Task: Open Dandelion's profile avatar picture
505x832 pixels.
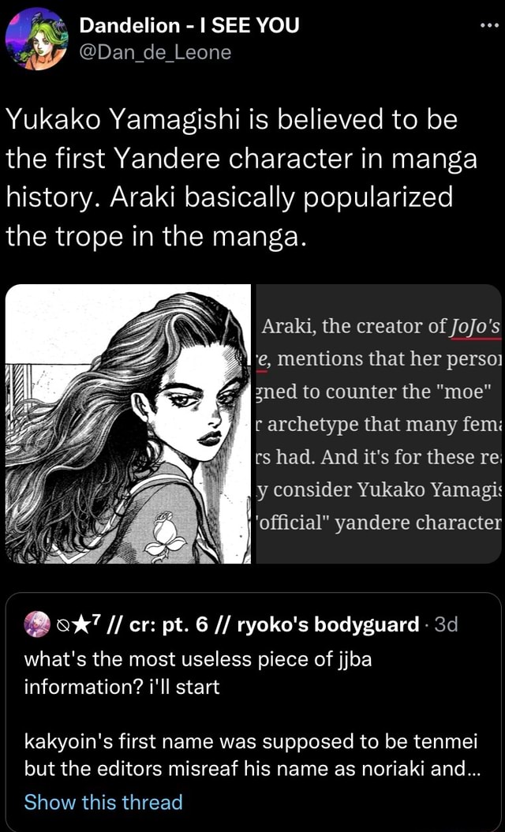Action: pos(36,39)
